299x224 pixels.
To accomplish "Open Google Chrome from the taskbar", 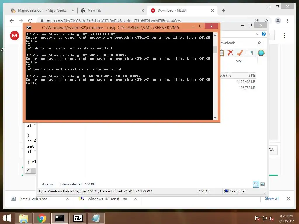I will click(42, 218).
